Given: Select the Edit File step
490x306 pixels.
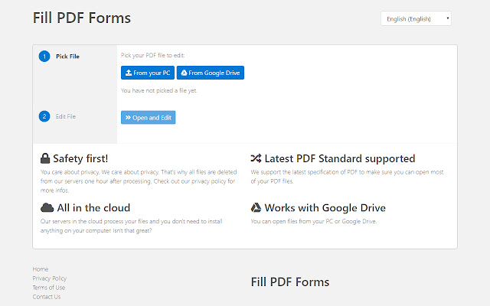Looking at the screenshot, I should pyautogui.click(x=66, y=116).
